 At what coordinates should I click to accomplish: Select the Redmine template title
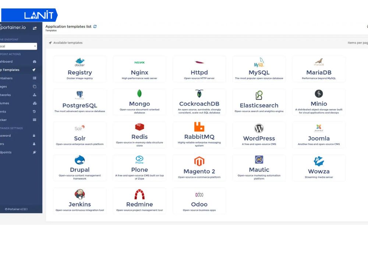coord(139,204)
